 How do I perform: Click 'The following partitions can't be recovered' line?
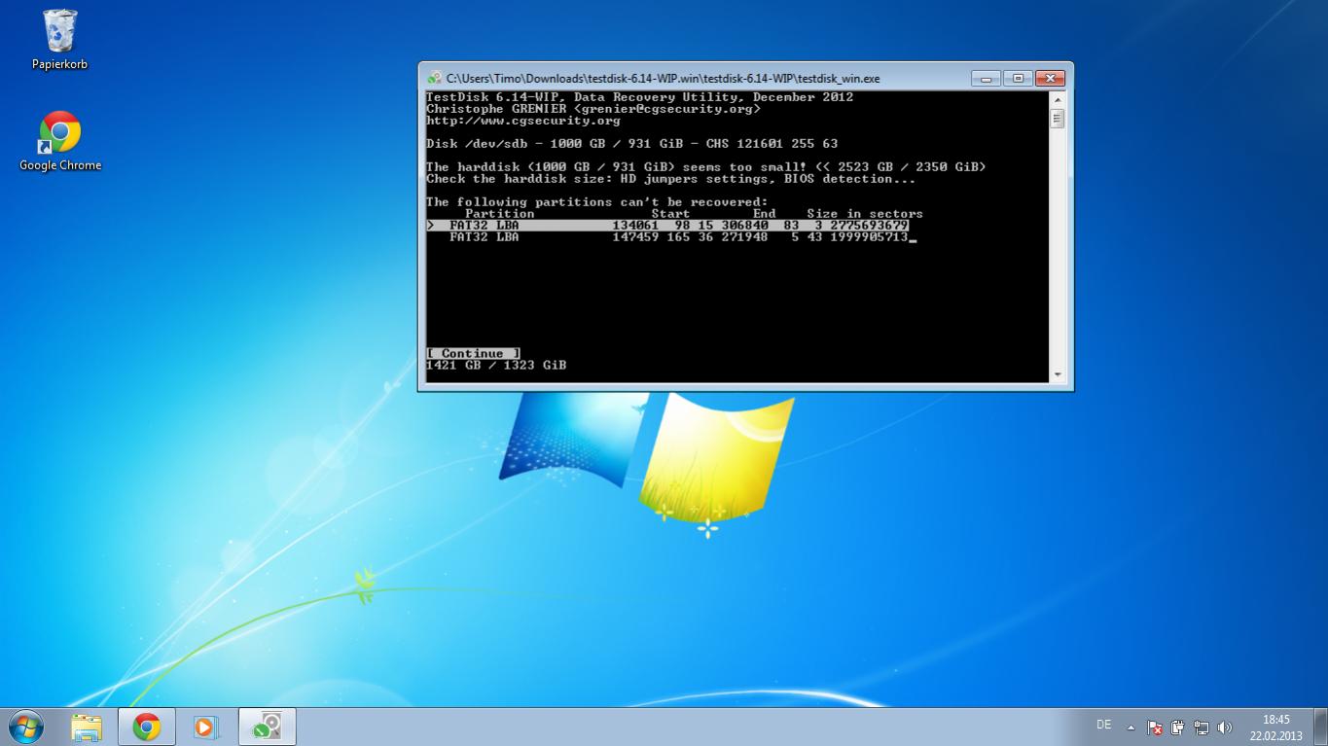tap(597, 202)
